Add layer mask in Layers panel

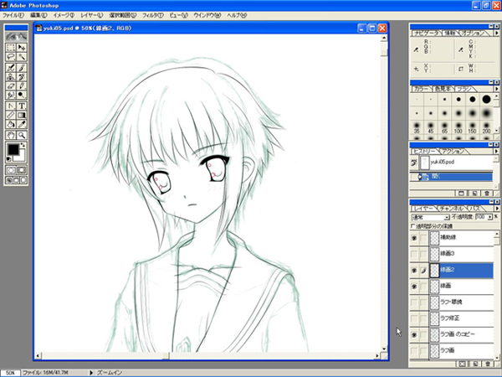pos(463,364)
